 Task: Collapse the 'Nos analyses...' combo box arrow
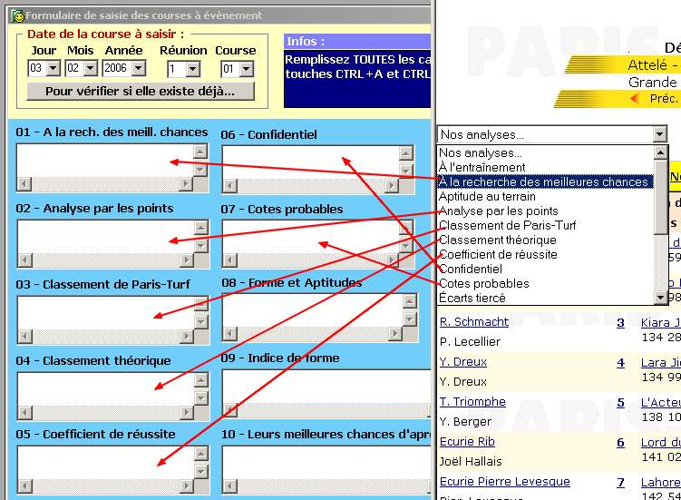(660, 134)
